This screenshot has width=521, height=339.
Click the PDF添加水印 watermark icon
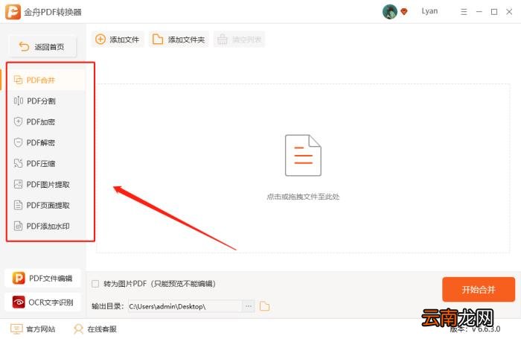pos(19,226)
